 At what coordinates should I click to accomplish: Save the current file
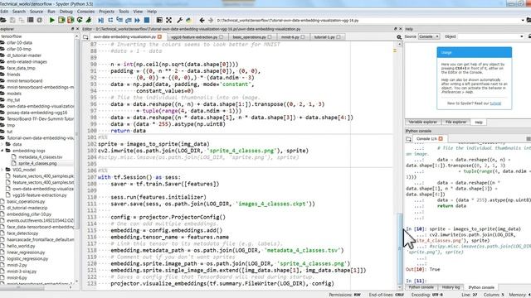point(12,20)
